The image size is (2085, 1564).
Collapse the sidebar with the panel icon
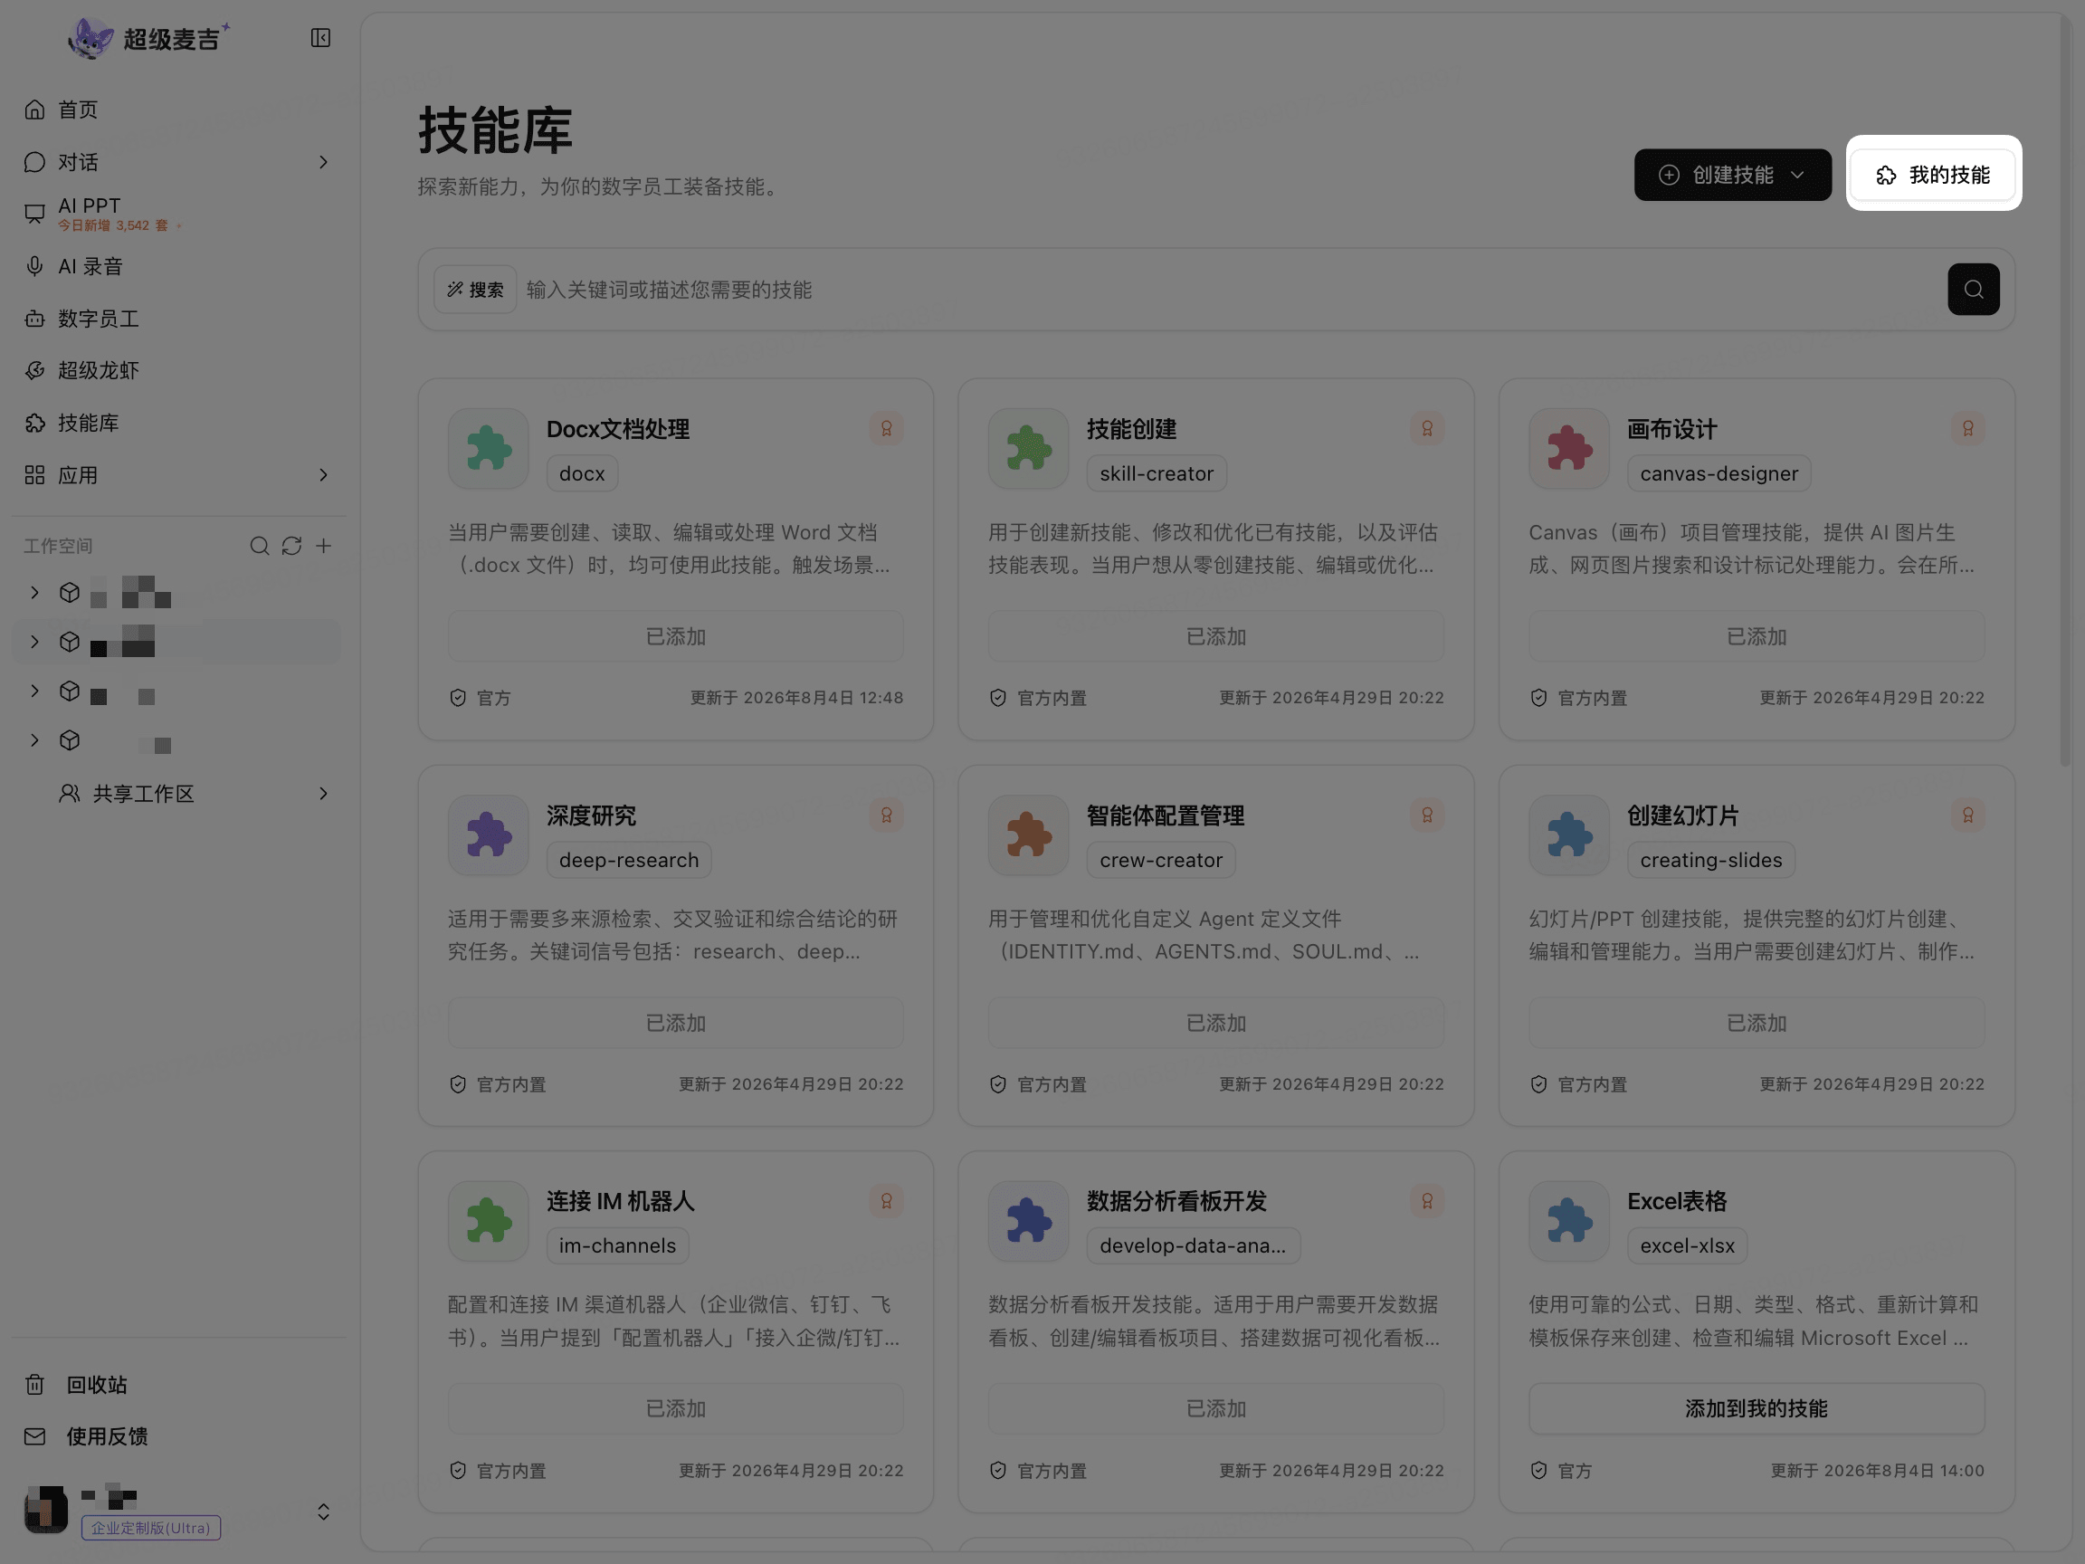(320, 38)
